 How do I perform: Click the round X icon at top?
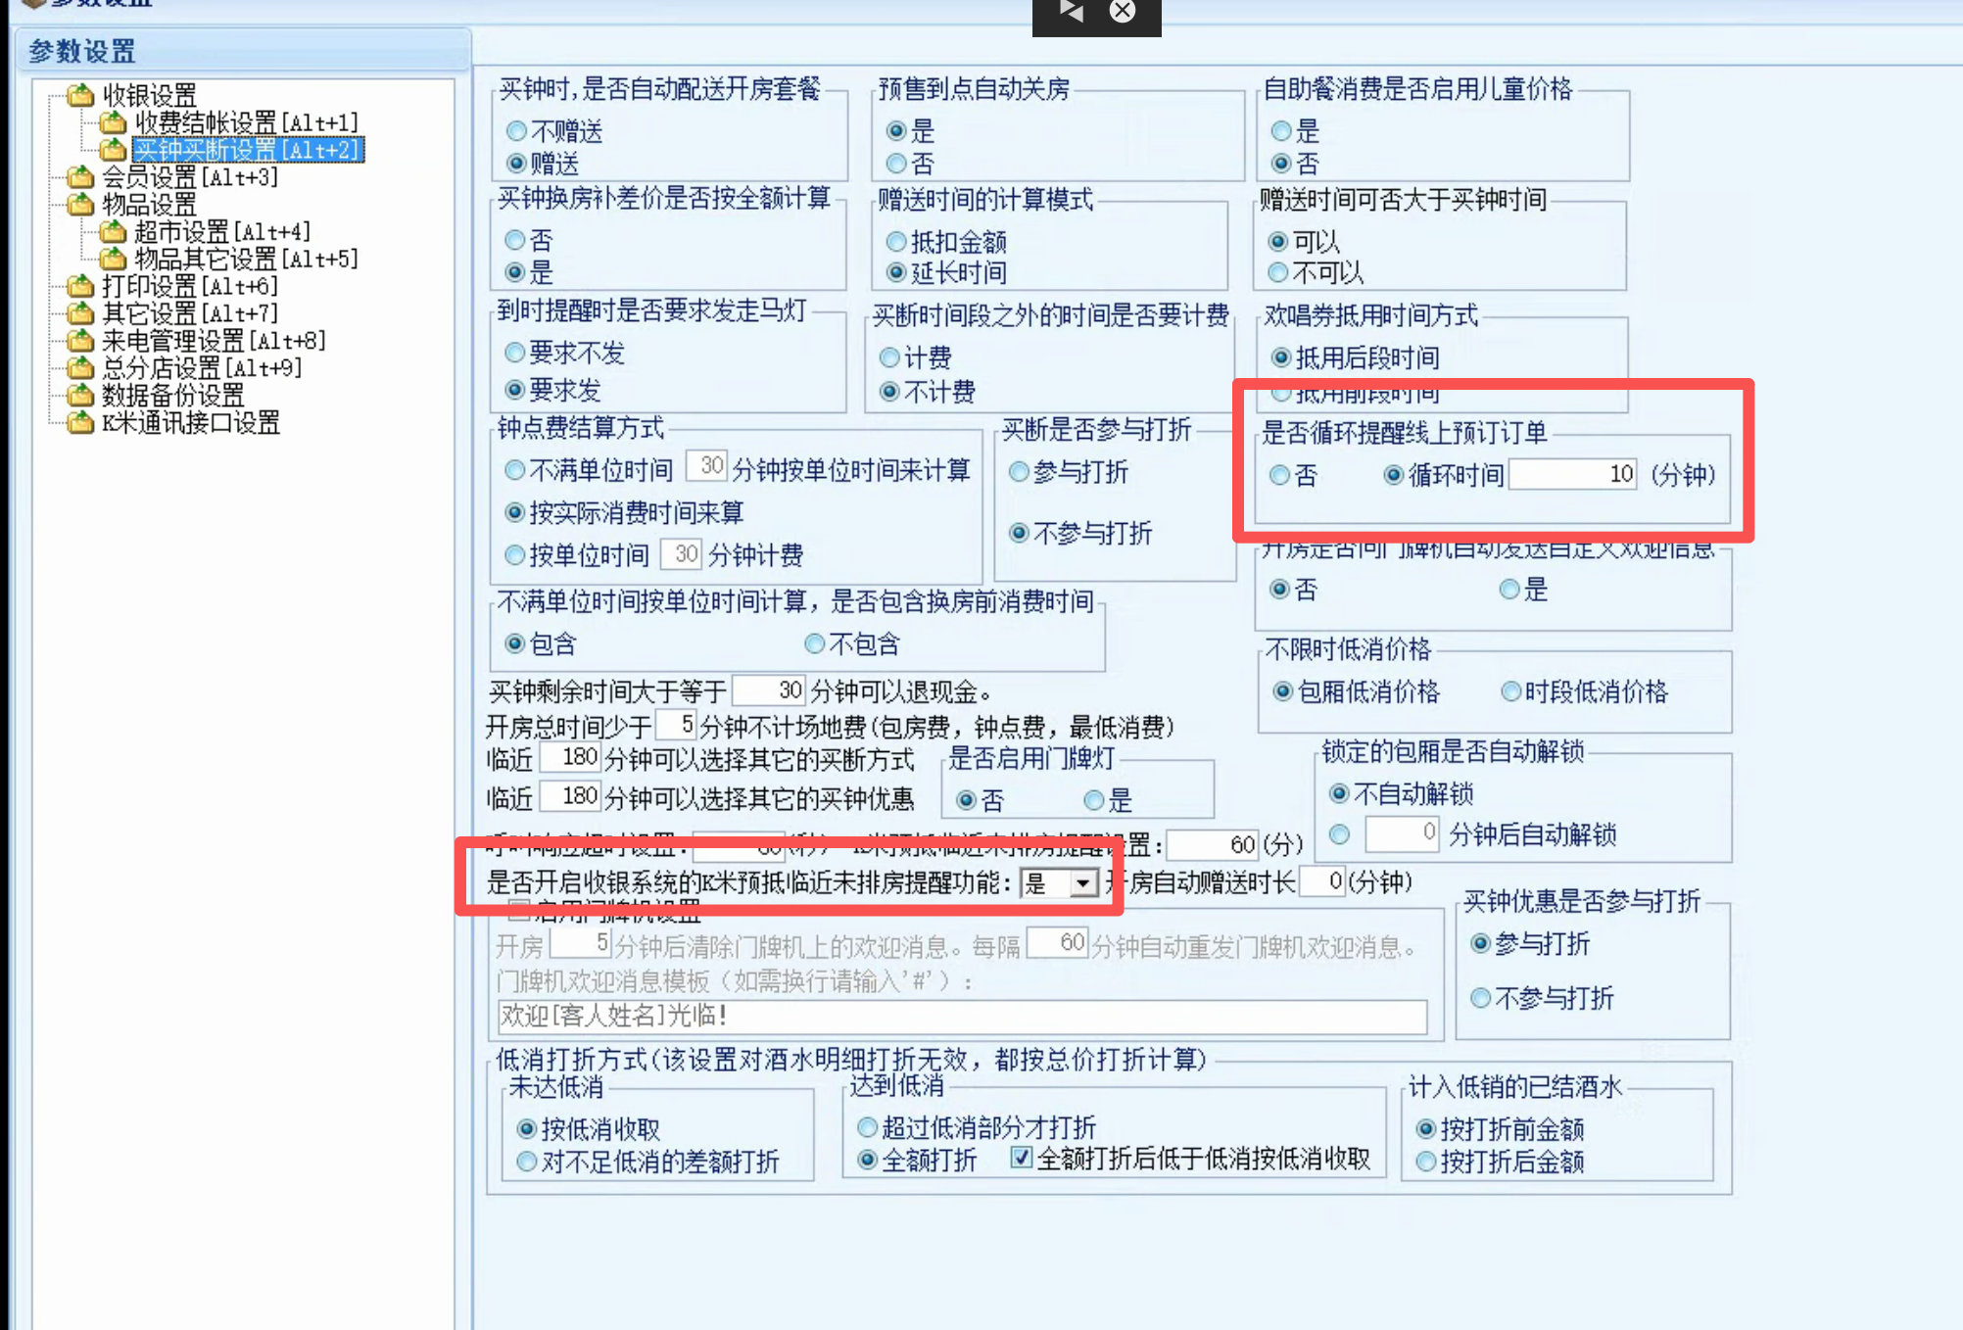click(x=1123, y=11)
